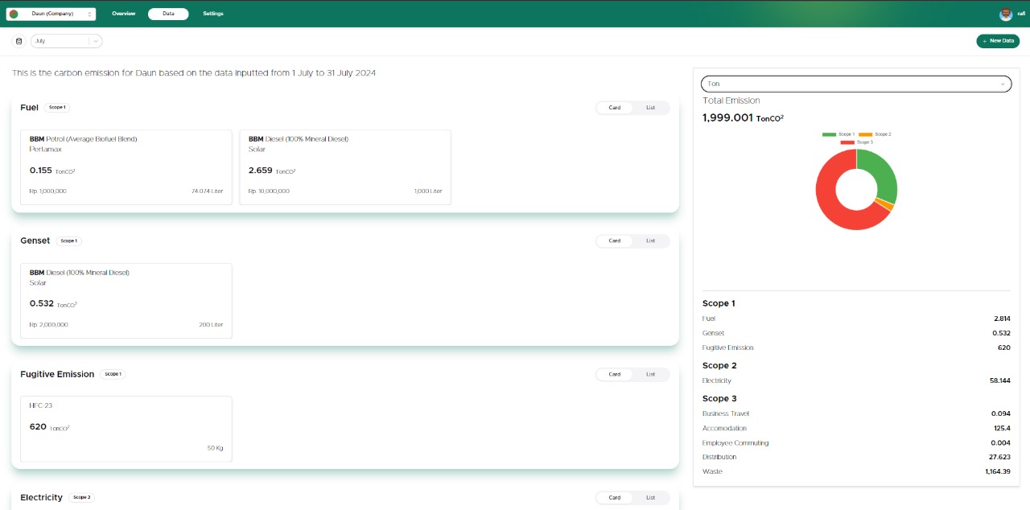
Task: Switch Fuel section to List view
Action: point(650,108)
